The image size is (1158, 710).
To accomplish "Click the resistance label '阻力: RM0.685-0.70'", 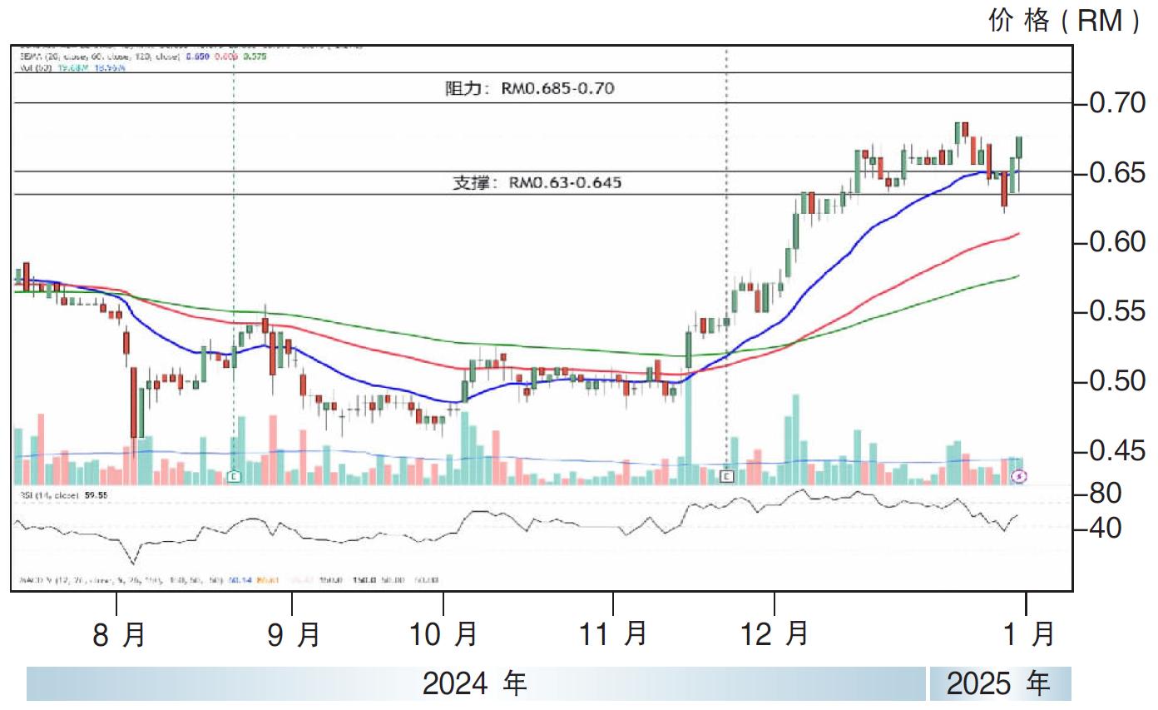I will coord(531,88).
